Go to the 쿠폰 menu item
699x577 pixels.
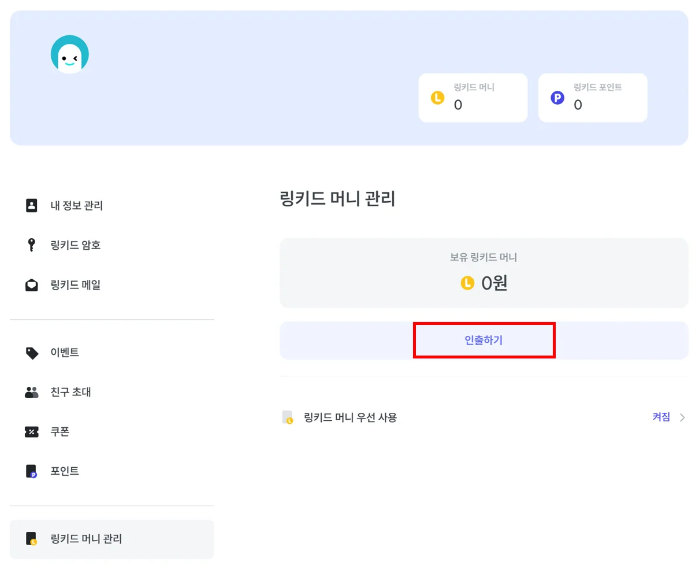pyautogui.click(x=60, y=432)
